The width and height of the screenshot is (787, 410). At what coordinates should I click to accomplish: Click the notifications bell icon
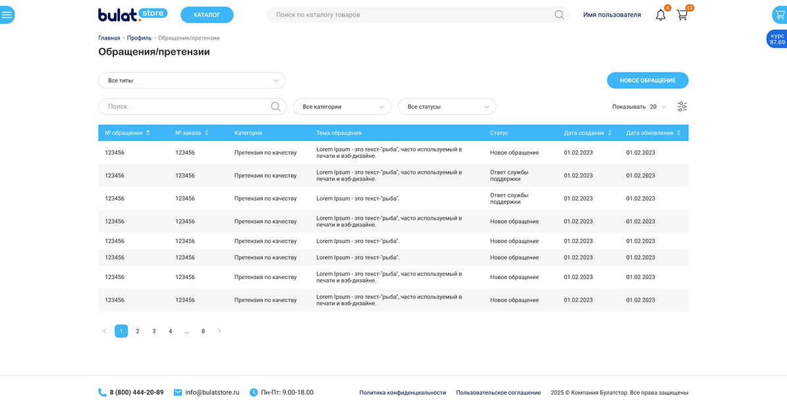click(661, 15)
